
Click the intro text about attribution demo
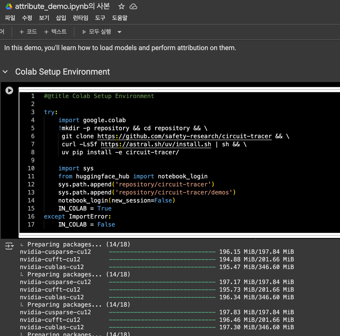(120, 48)
